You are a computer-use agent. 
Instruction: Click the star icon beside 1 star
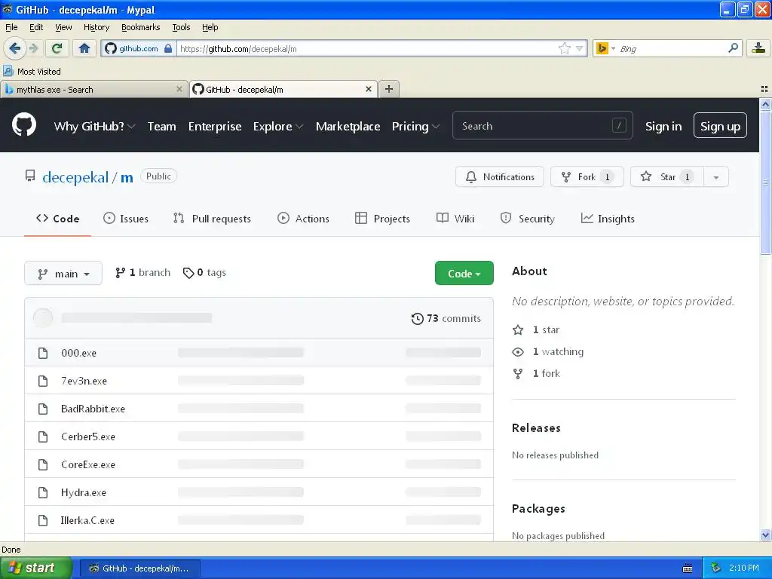point(518,330)
